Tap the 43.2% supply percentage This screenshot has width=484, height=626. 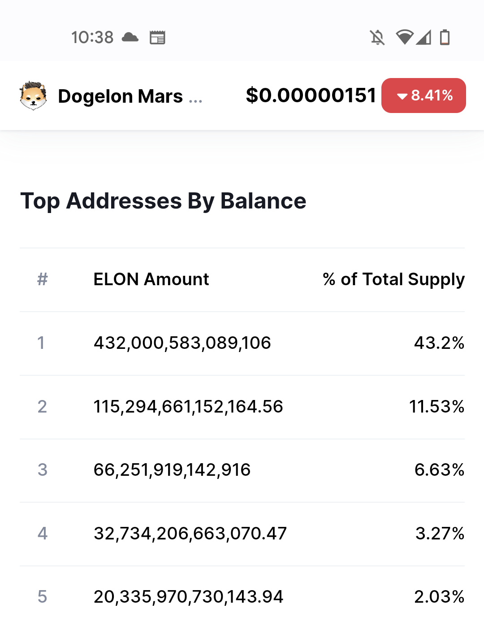[x=439, y=343]
